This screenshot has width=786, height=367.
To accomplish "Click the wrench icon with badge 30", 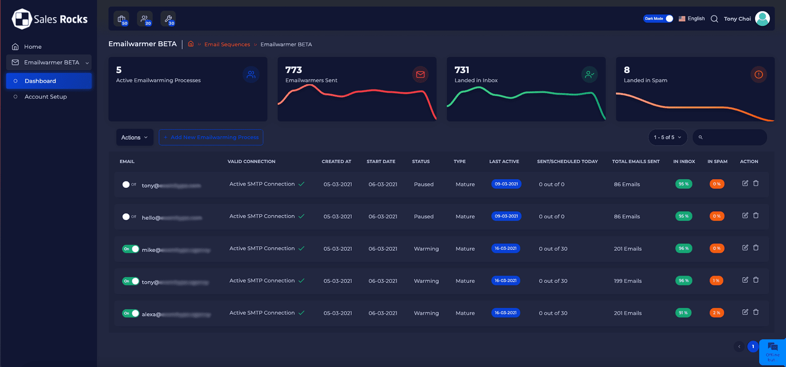I will click(168, 19).
